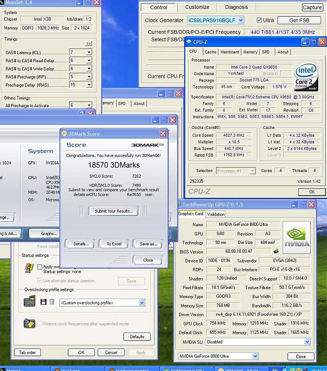Click the Capture button in SetFSB

[312, 7]
